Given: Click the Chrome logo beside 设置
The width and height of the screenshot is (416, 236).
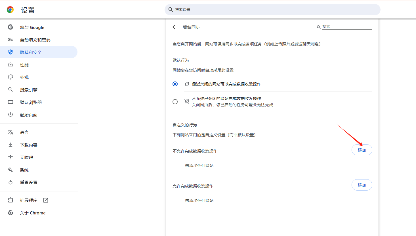Looking at the screenshot, I should coord(10,10).
